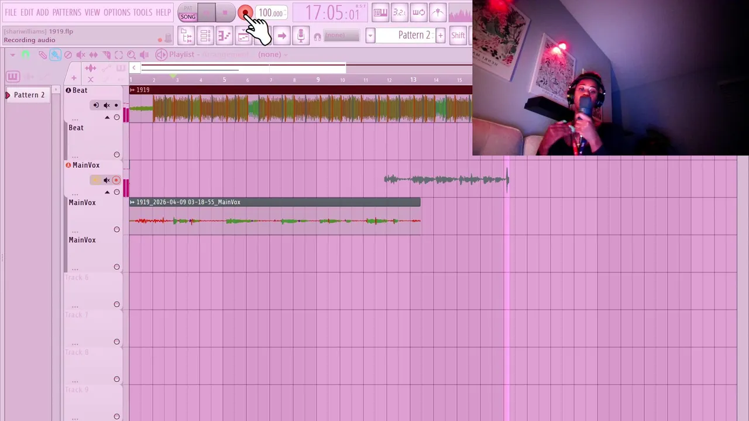
Task: Click the microphone audio recording icon
Action: [301, 36]
